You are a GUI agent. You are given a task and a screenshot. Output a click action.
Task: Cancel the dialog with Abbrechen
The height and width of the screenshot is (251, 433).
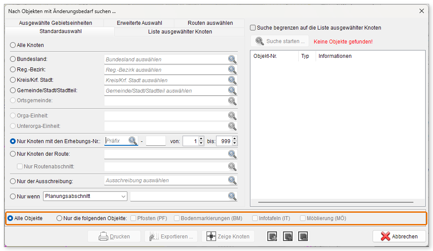(x=399, y=236)
